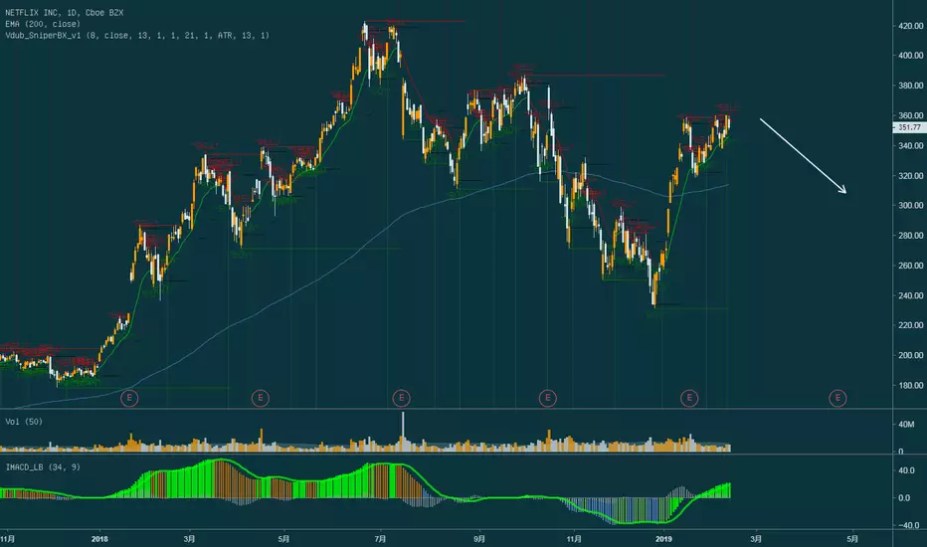Click the latest green IMACD histogram bar
927x547 pixels.
tap(729, 491)
